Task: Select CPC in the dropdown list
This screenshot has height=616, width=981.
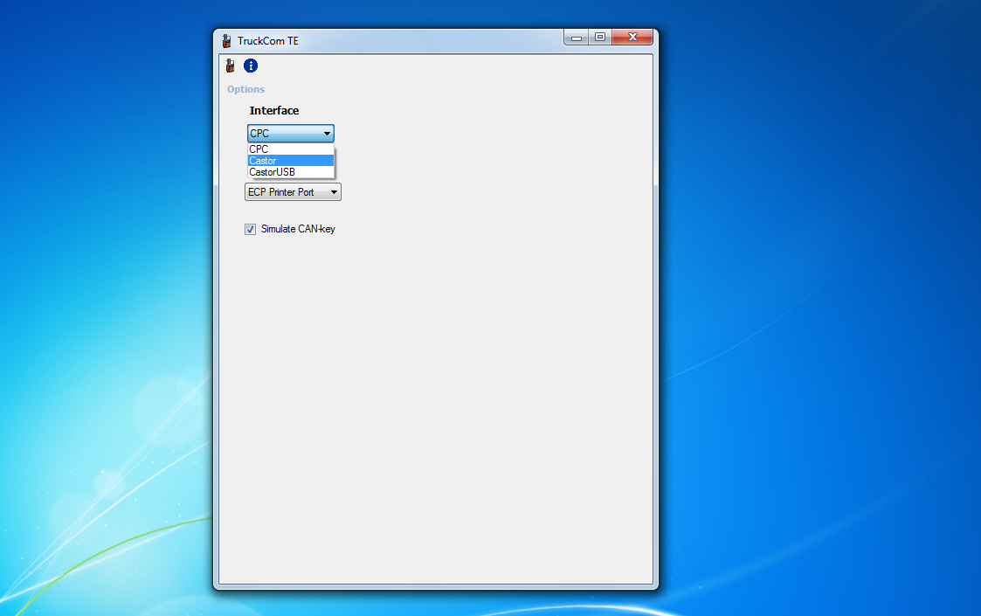Action: [290, 149]
